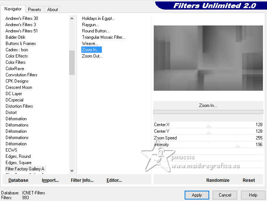
Task: Select Andrew's Filters 51 category
Action: 21,31
